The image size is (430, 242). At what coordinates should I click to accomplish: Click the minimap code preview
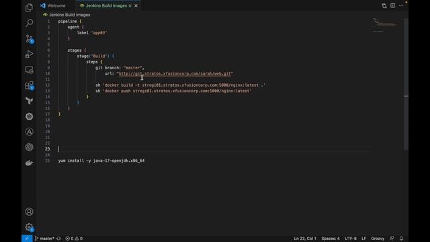click(x=384, y=25)
